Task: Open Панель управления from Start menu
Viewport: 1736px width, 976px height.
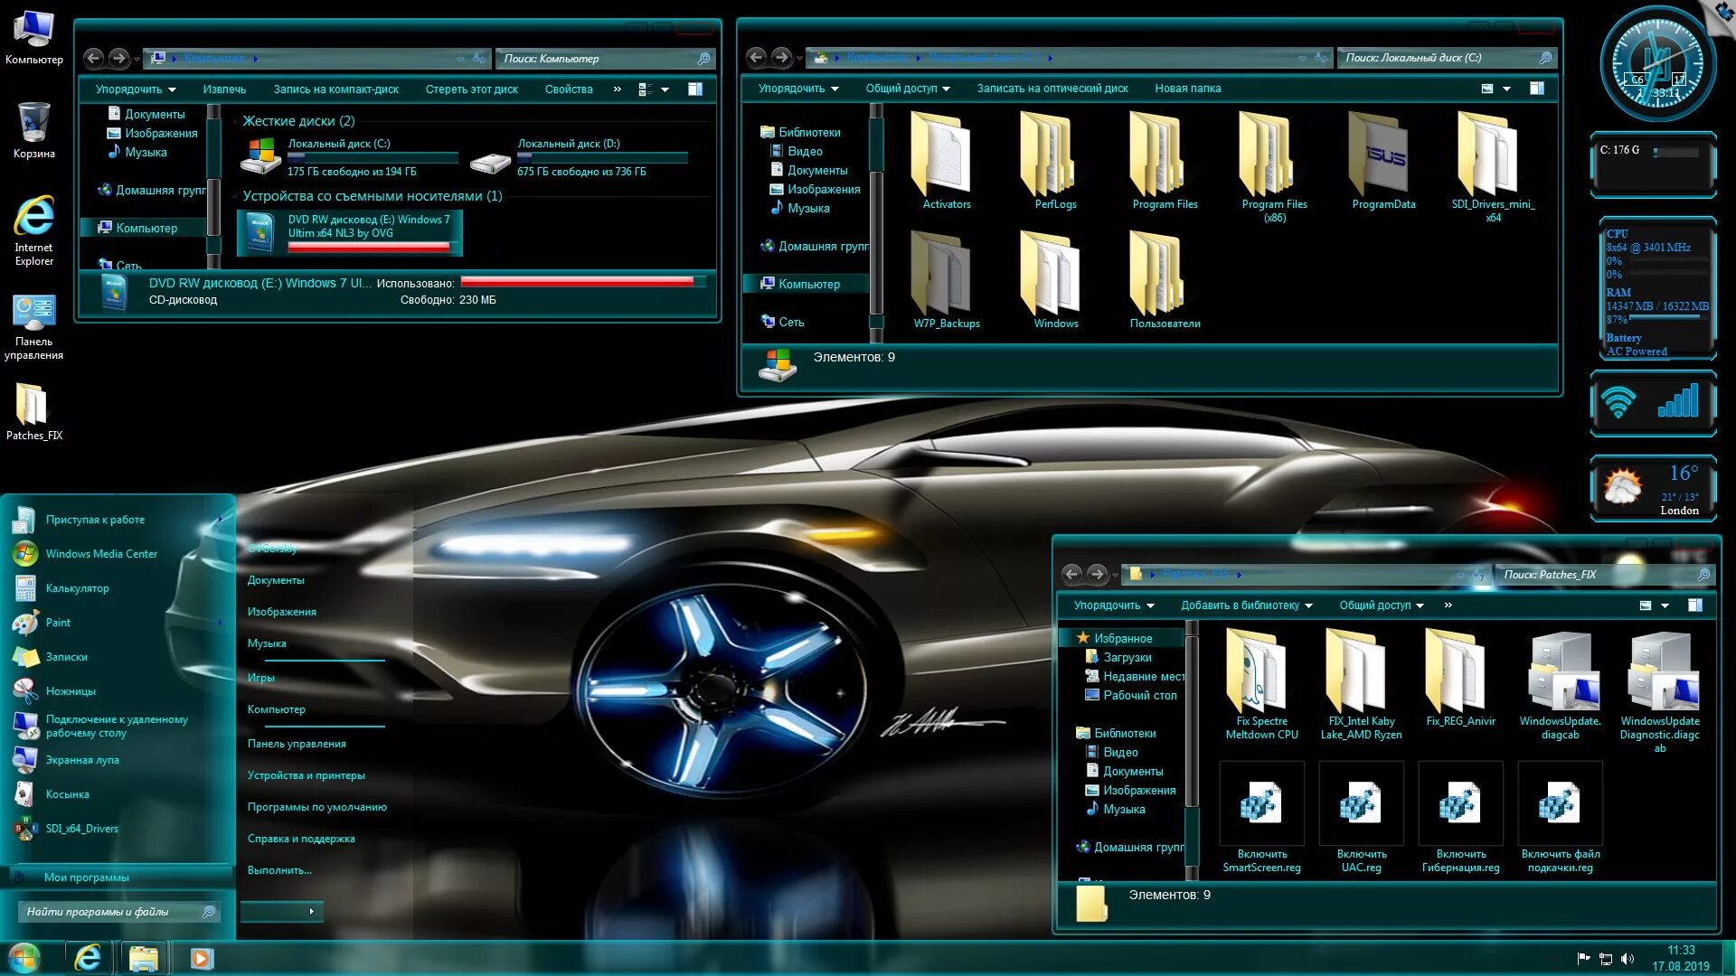Action: click(297, 744)
